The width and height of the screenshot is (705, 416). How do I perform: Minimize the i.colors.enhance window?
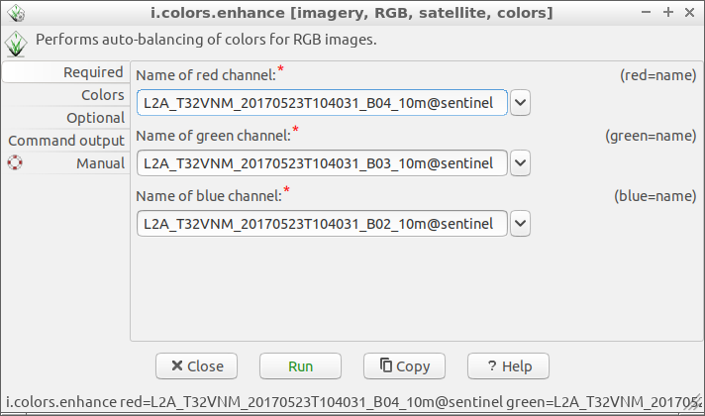point(647,12)
